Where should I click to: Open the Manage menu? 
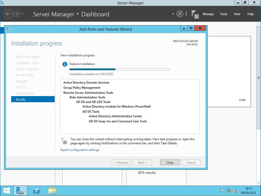[208, 14]
